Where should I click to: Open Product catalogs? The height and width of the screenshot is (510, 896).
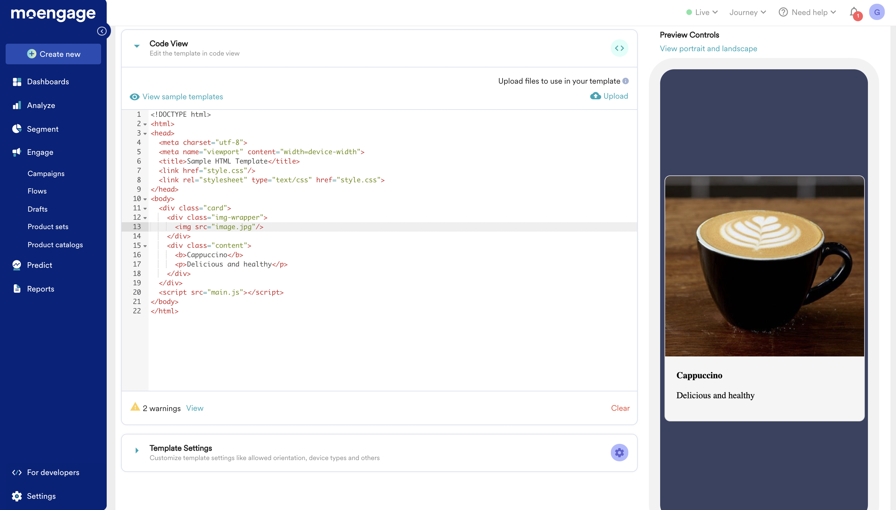click(x=55, y=244)
